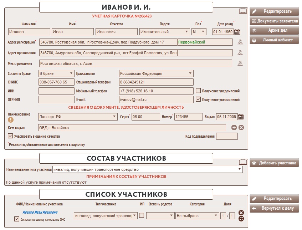Toggle Участвовать в оценке качества checkbox
302x230 pixels.
[x=10, y=136]
